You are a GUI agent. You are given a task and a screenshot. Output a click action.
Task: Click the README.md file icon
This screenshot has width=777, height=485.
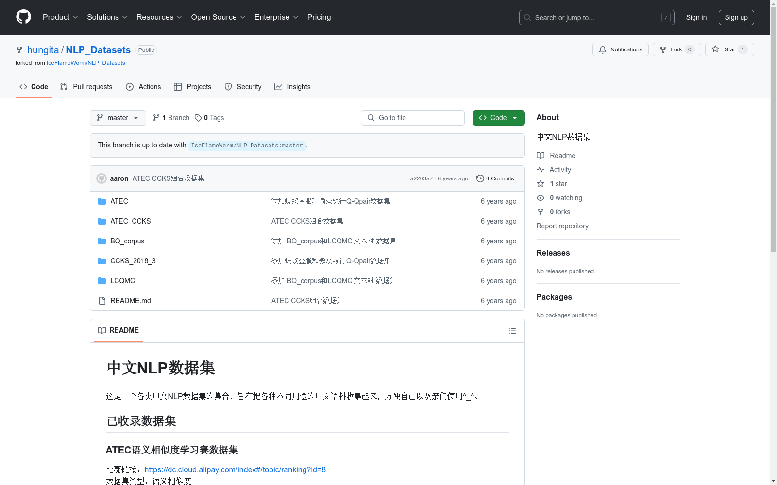coord(102,301)
